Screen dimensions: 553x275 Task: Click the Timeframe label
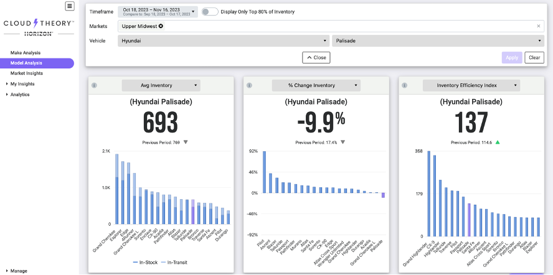102,12
